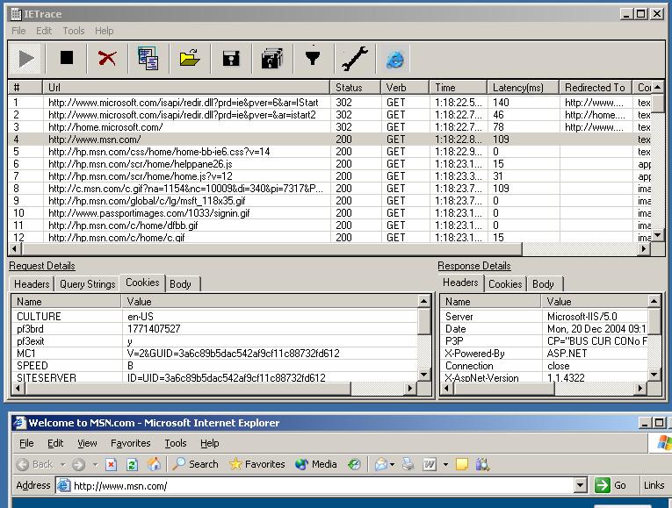Screen dimensions: 672x508
Task: Refresh the page in Internet Explorer
Action: [133, 464]
